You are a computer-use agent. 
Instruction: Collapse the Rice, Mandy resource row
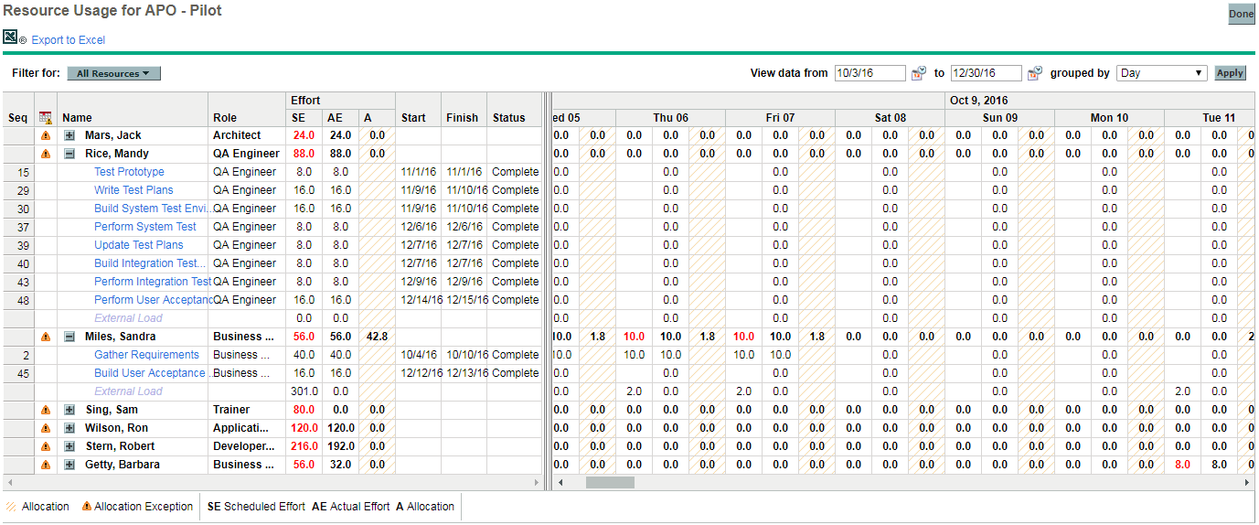[69, 154]
